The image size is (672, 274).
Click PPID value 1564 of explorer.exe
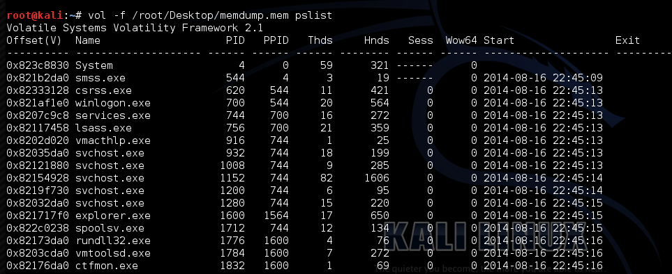tap(276, 216)
